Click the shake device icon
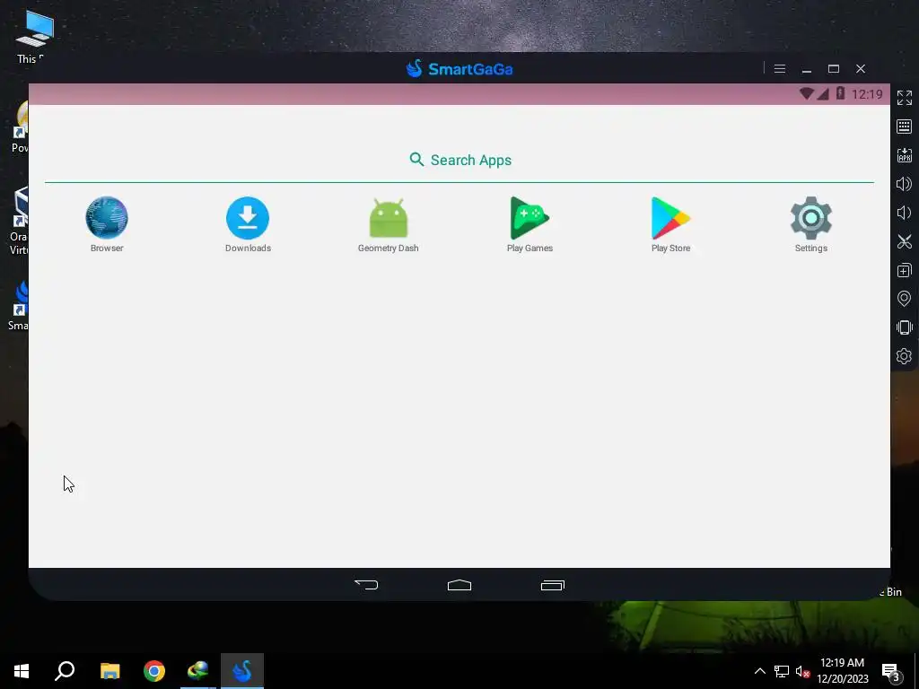 click(x=905, y=327)
